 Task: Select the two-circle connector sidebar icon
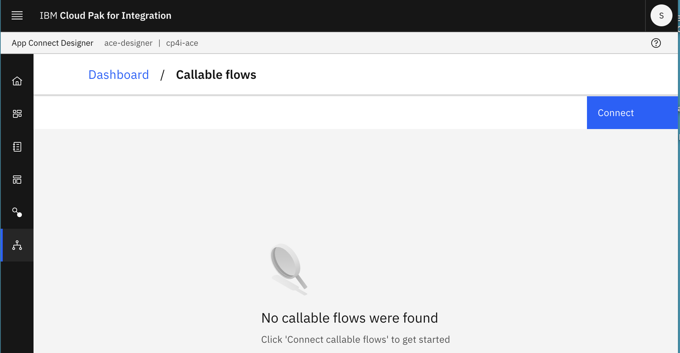[17, 212]
